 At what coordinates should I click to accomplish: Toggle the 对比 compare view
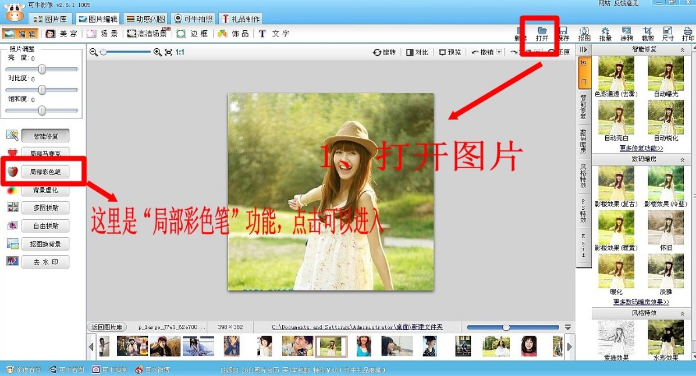tap(417, 52)
